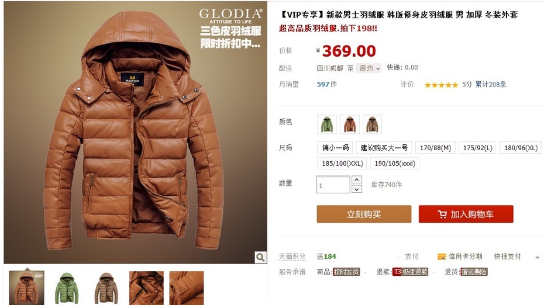Open the delivery city dropdown 廊坊
Screen dimensions: 544x305
369,68
